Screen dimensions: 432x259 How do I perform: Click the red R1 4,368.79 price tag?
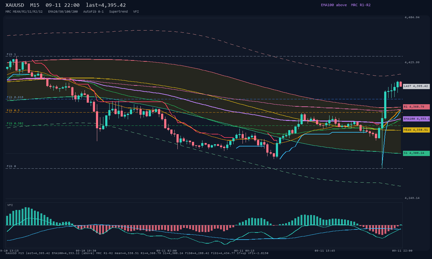tap(416, 107)
